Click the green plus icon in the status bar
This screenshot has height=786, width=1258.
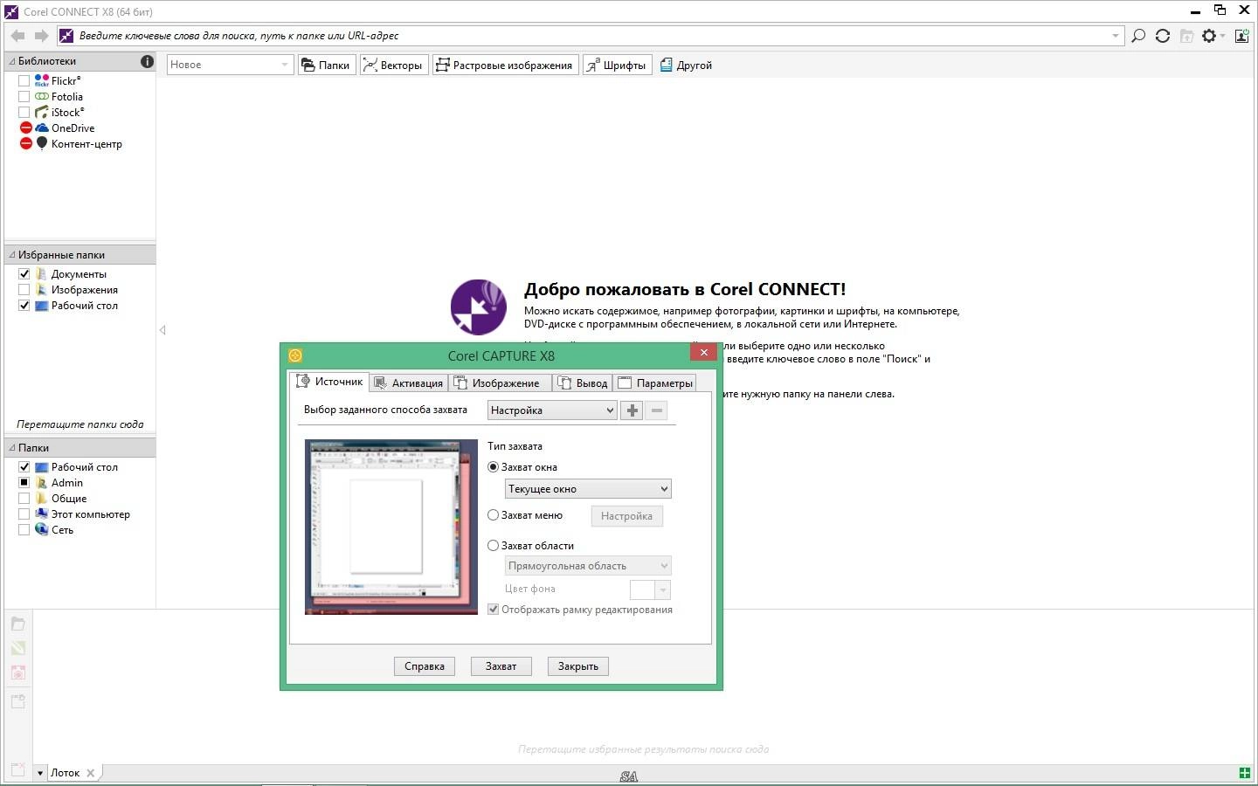coord(1244,773)
